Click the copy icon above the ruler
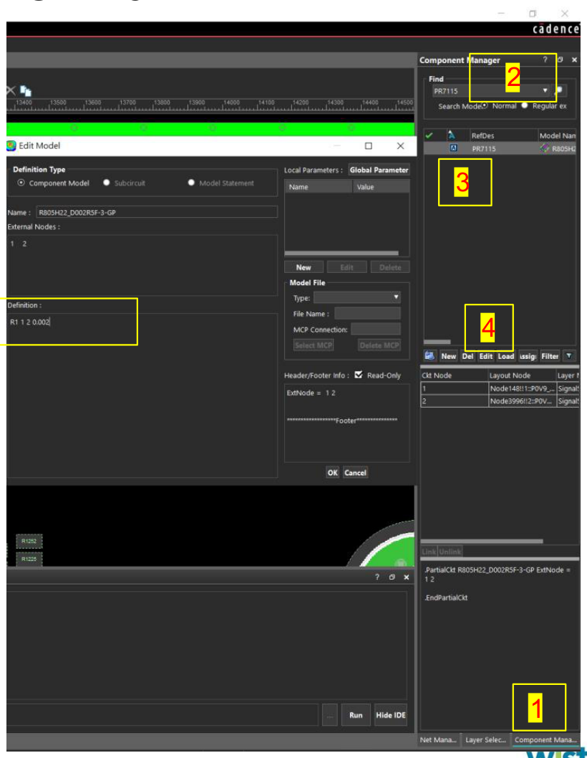This screenshot has height=758, width=587. click(26, 90)
